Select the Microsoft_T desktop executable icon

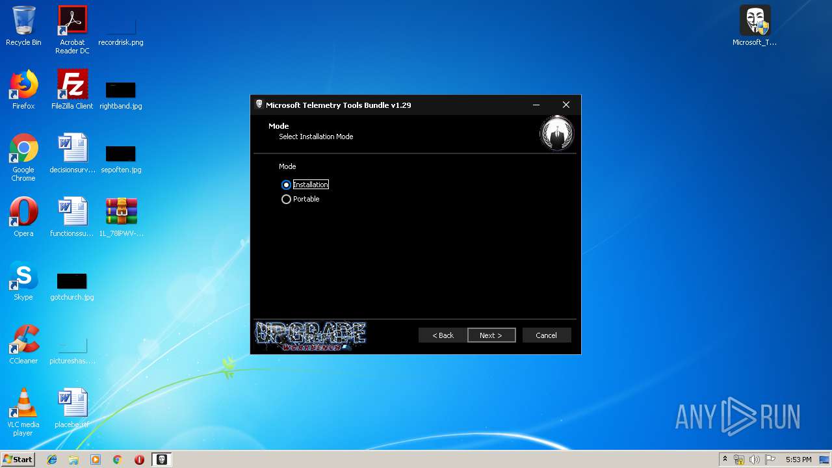(x=755, y=26)
